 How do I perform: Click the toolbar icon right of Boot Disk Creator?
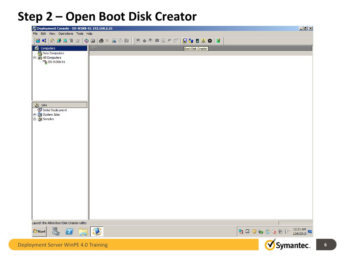click(x=191, y=41)
